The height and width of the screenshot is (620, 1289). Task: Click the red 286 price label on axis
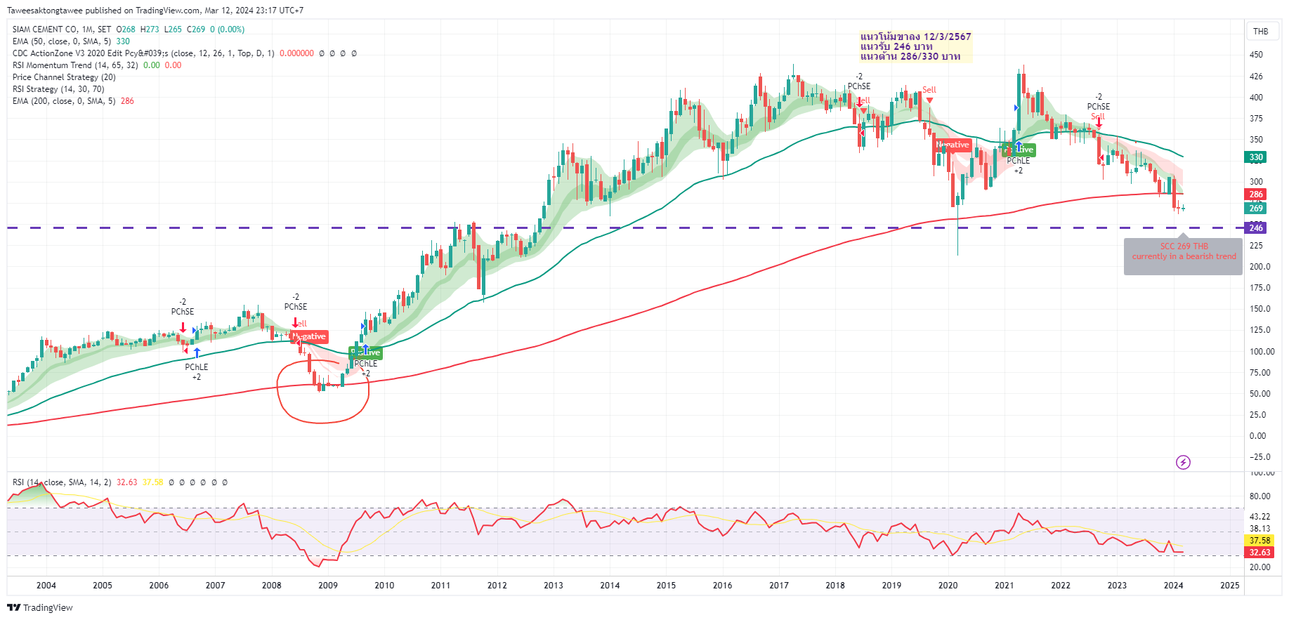[x=1256, y=194]
